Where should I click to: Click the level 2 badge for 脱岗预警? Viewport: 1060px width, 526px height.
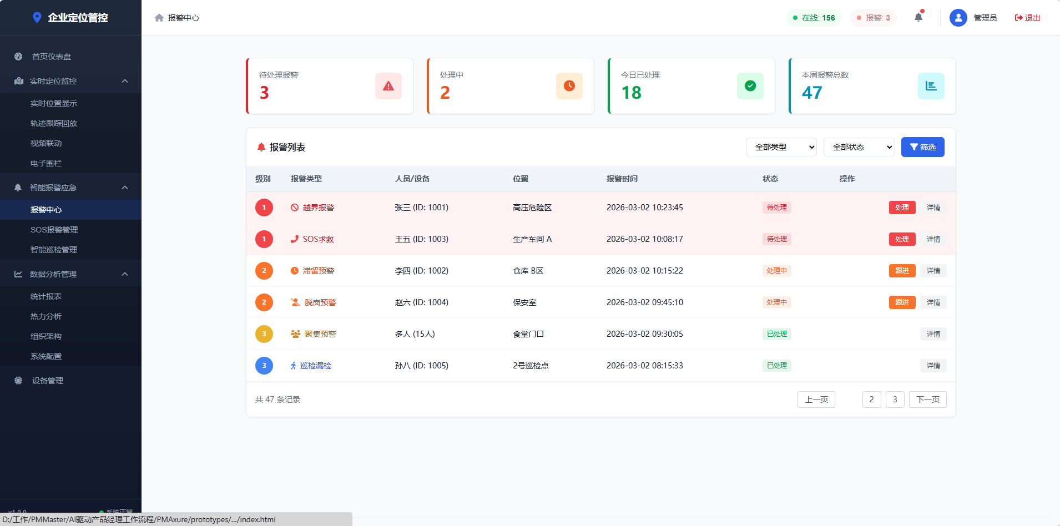pyautogui.click(x=264, y=302)
